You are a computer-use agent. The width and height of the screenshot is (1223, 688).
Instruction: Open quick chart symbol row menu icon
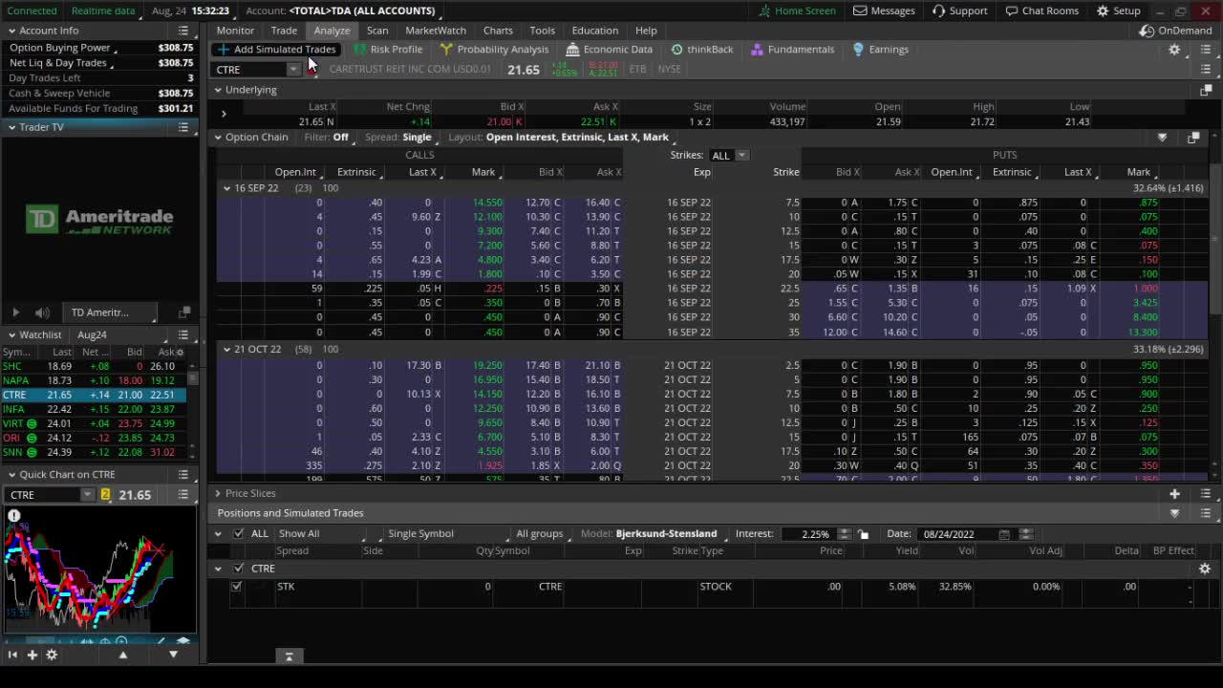click(x=183, y=495)
